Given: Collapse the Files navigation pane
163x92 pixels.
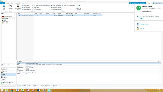Looking at the screenshot, I should tap(15, 14).
